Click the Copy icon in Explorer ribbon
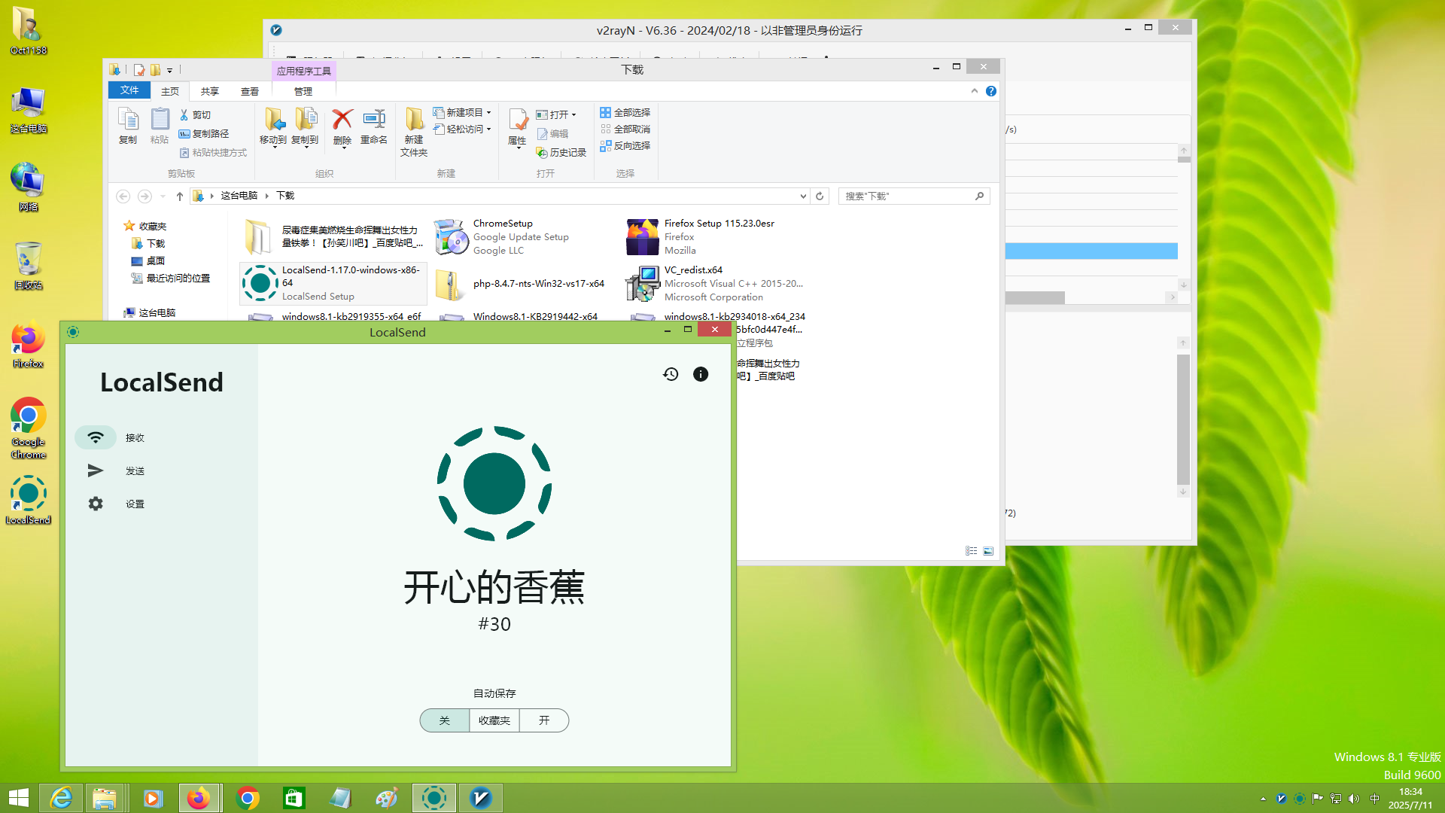1445x813 pixels. [128, 126]
